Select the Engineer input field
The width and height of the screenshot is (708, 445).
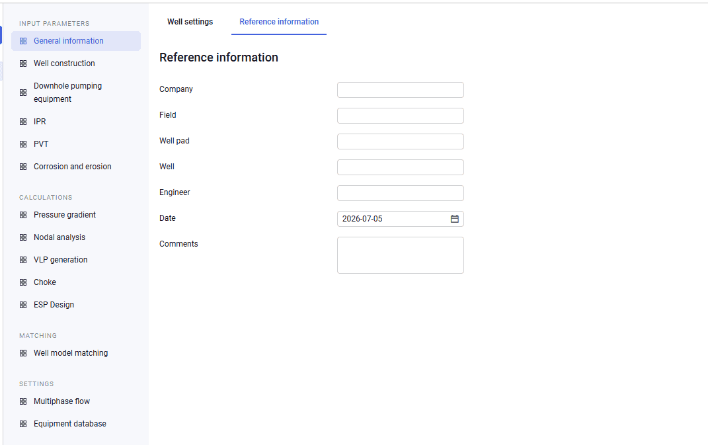(x=401, y=193)
